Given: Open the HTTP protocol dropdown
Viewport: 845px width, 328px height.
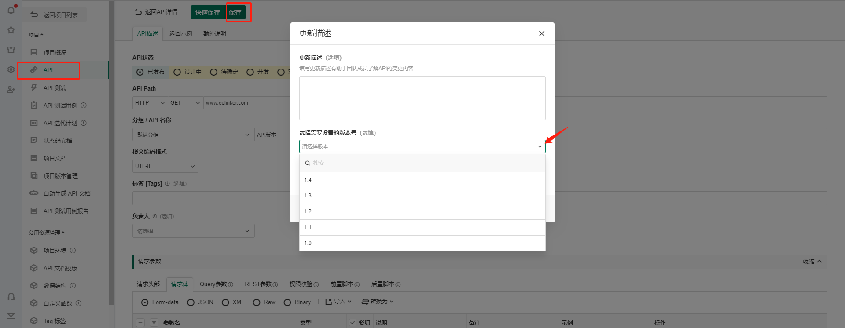Looking at the screenshot, I should click(150, 103).
